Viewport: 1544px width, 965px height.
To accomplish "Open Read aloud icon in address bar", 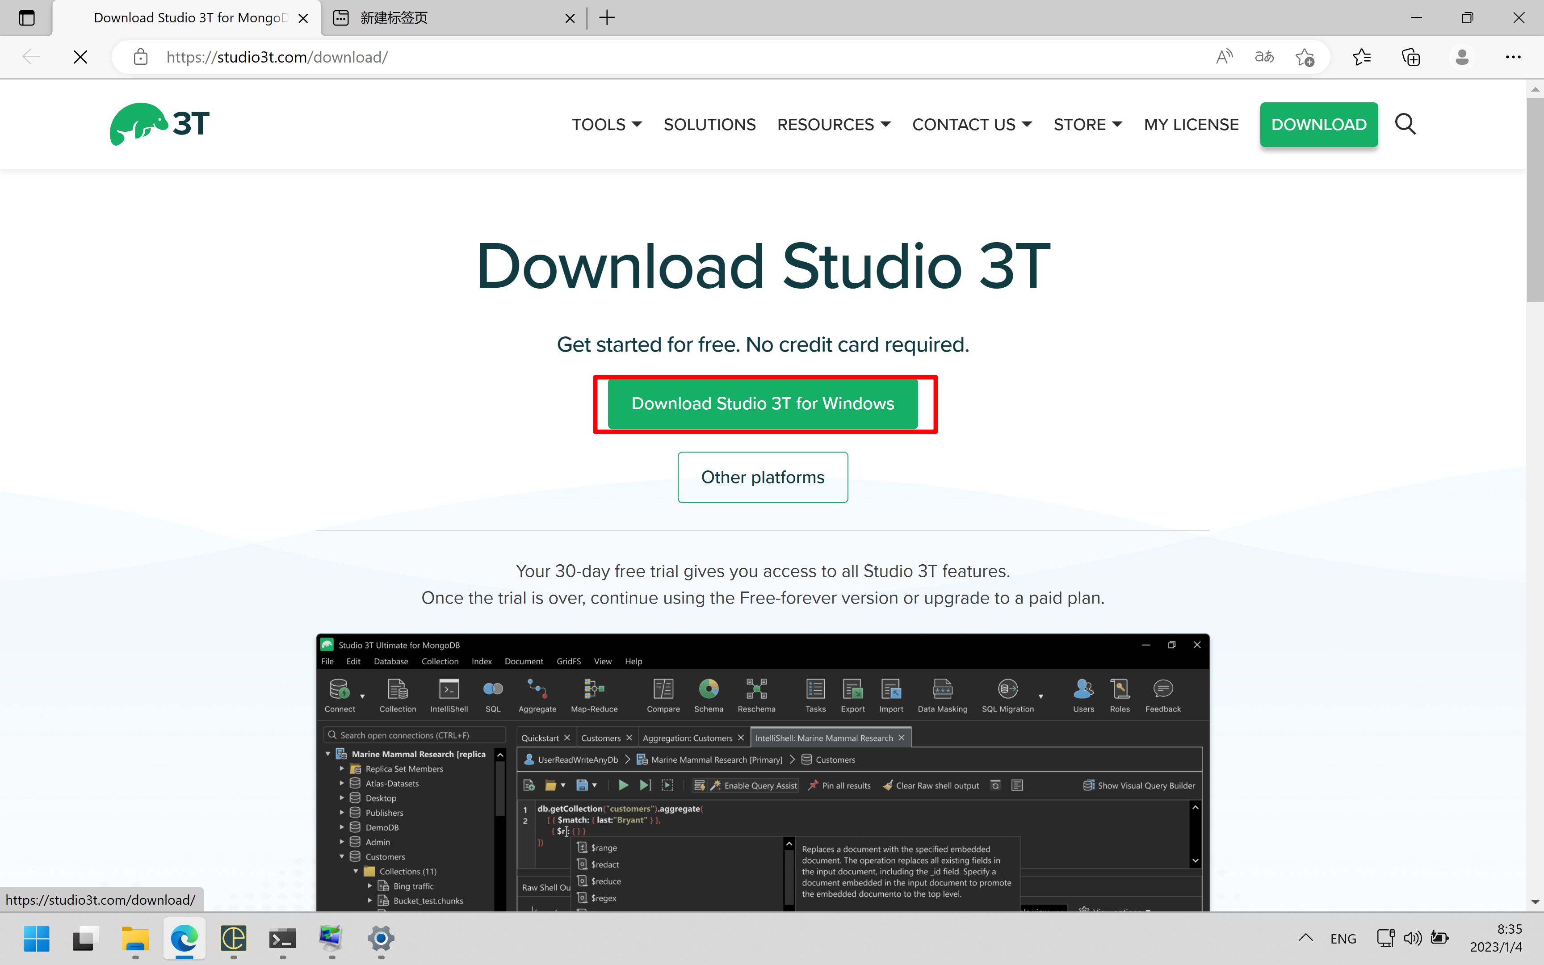I will point(1224,57).
